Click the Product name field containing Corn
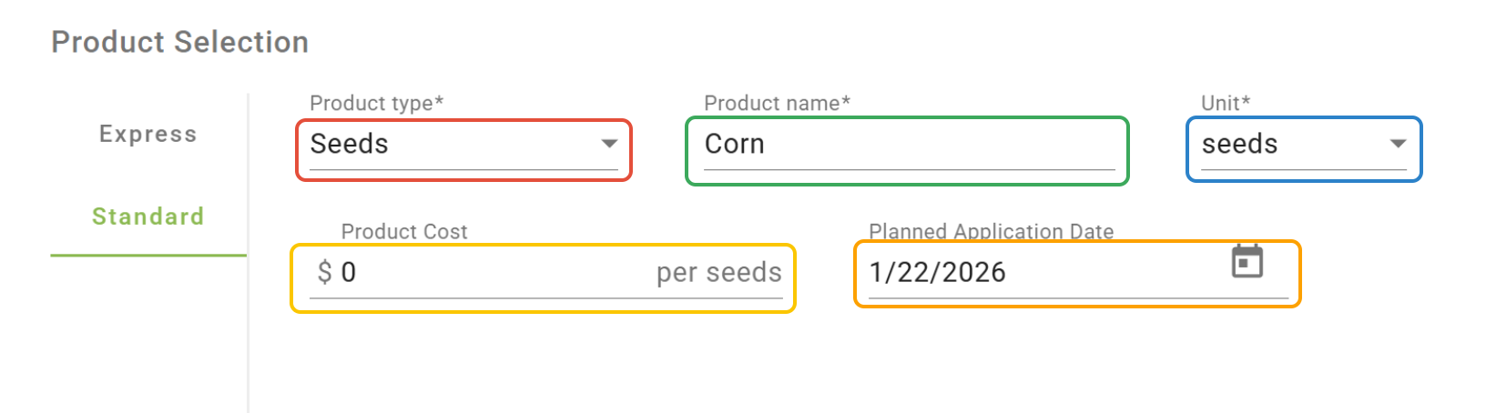Screen dimensions: 1486x413 pyautogui.click(x=907, y=146)
